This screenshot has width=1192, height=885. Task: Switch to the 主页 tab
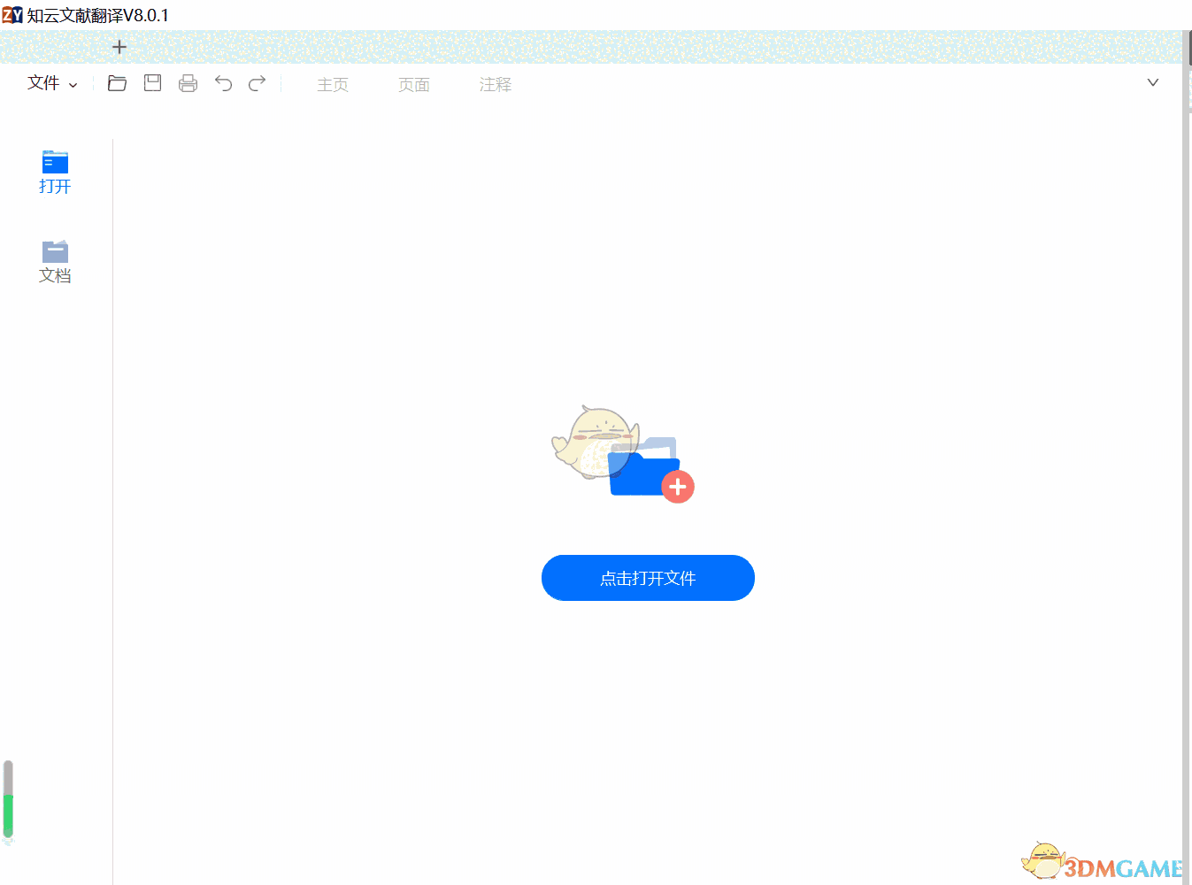[333, 84]
